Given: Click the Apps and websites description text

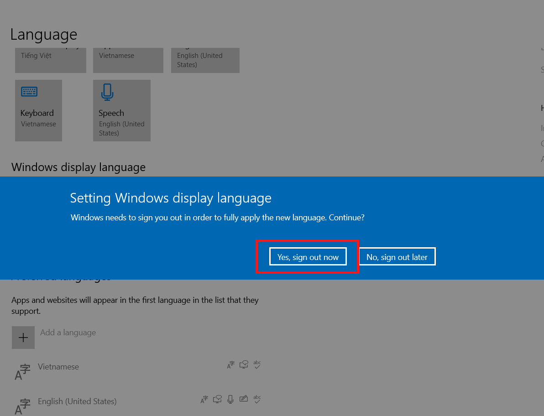Looking at the screenshot, I should coord(135,306).
